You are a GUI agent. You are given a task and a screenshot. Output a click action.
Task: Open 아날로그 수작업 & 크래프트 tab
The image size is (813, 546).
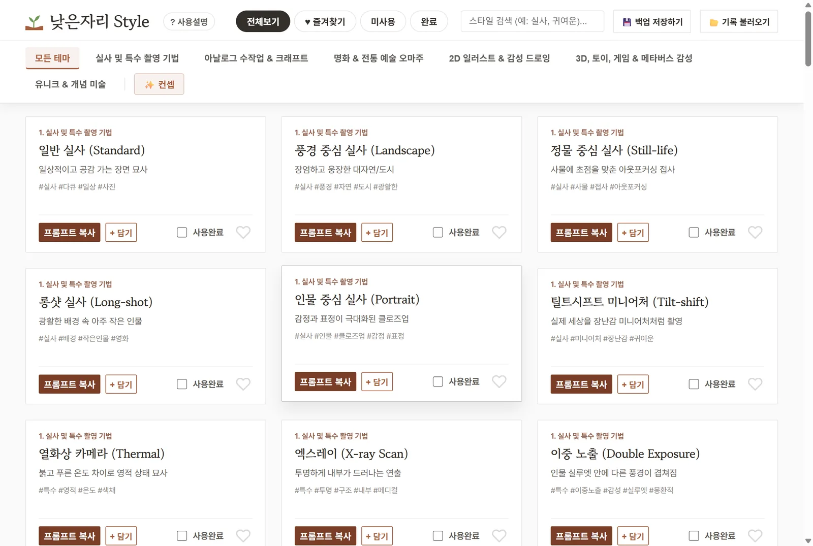[256, 58]
